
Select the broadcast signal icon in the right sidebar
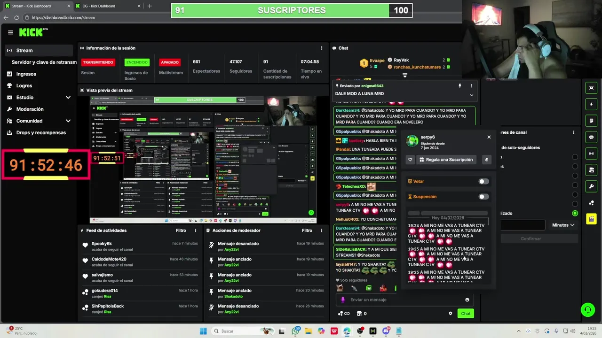(591, 154)
